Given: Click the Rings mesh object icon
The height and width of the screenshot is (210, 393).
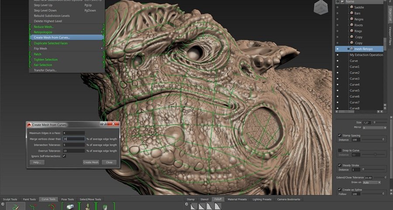Looking at the screenshot, I should [x=352, y=31].
